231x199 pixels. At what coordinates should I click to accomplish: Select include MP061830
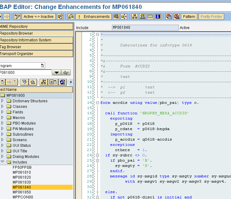click(22, 182)
